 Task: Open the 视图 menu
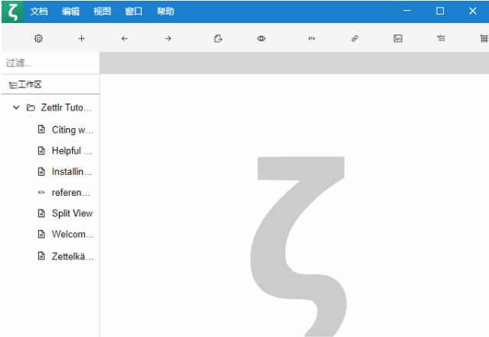pyautogui.click(x=102, y=12)
